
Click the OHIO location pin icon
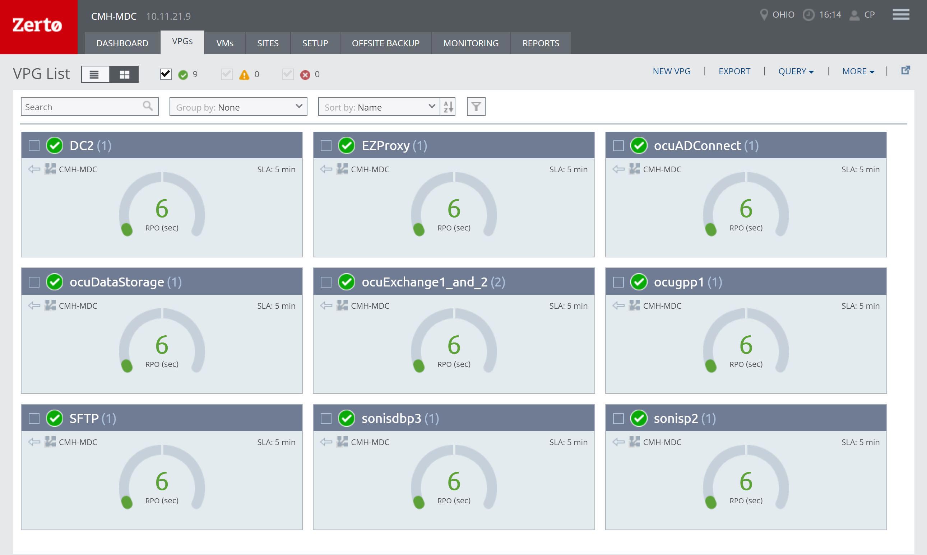tap(764, 15)
